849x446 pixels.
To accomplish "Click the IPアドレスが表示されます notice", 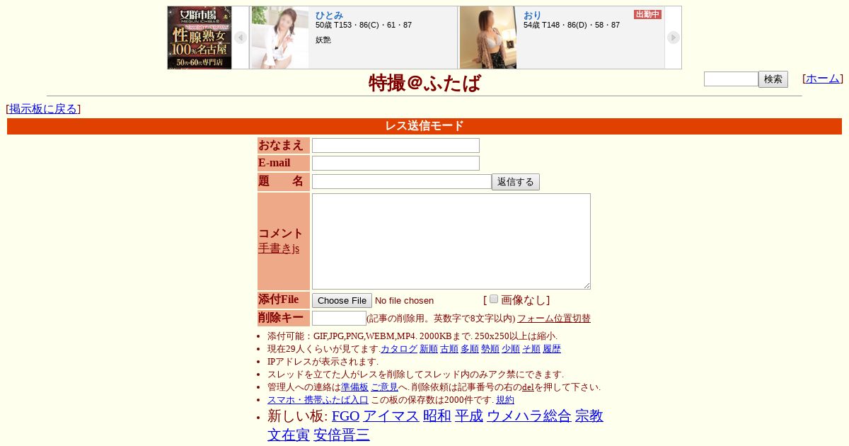I will 323,362.
